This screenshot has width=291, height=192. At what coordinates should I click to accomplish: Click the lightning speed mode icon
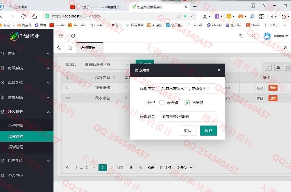[185, 16]
